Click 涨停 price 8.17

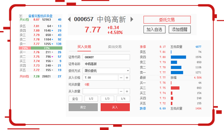point(163,47)
